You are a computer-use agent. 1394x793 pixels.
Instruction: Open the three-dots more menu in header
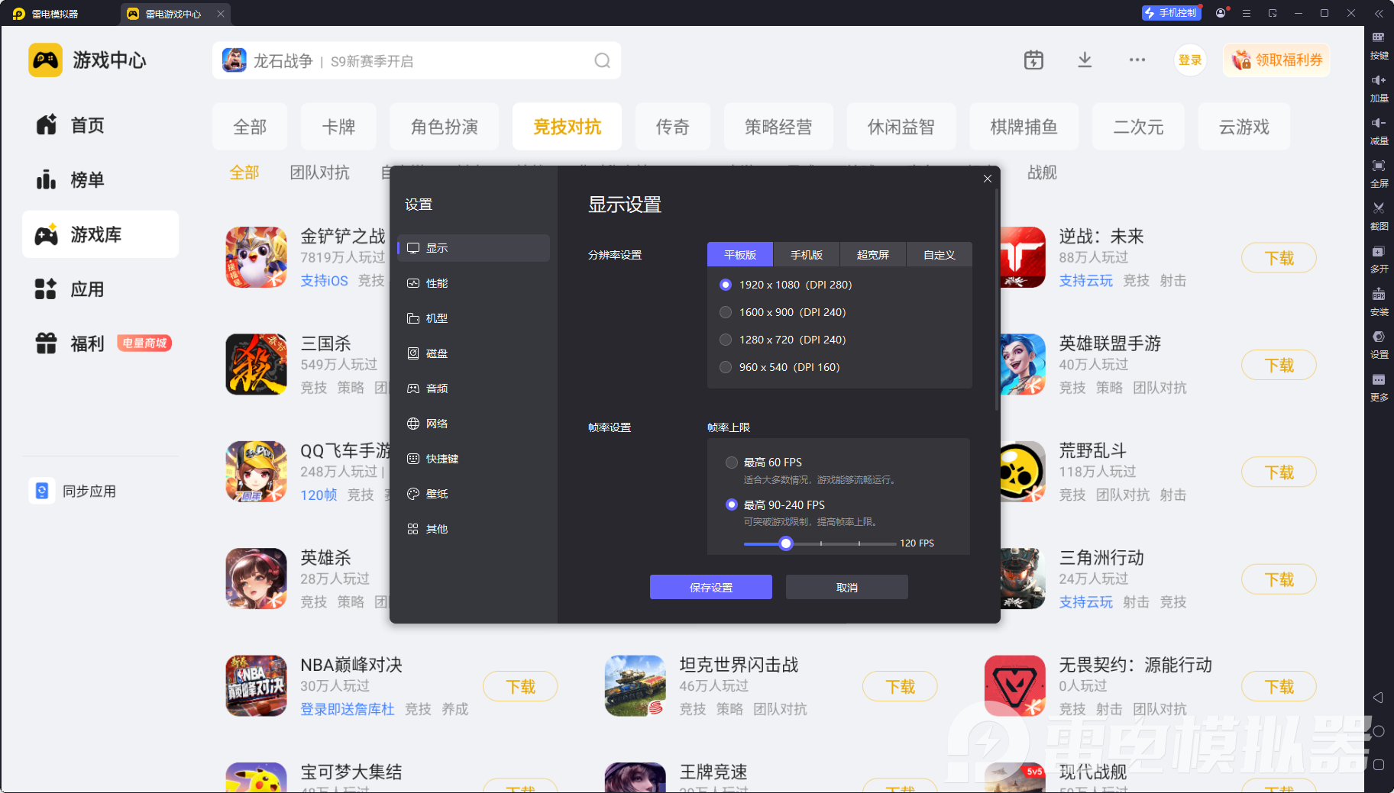(1137, 60)
